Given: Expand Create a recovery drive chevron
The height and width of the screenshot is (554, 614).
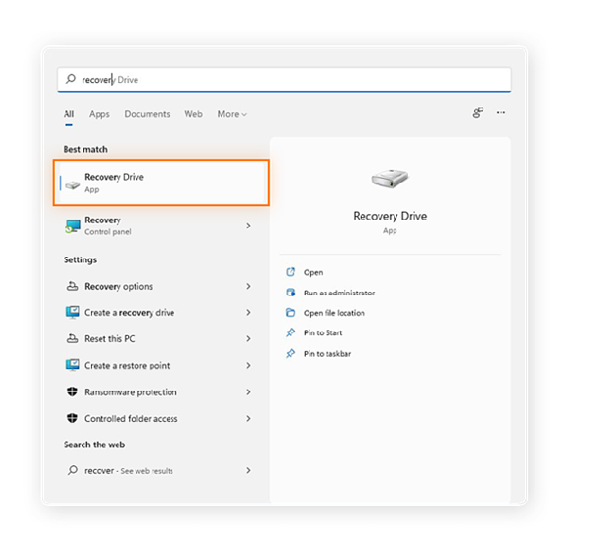Looking at the screenshot, I should [248, 313].
